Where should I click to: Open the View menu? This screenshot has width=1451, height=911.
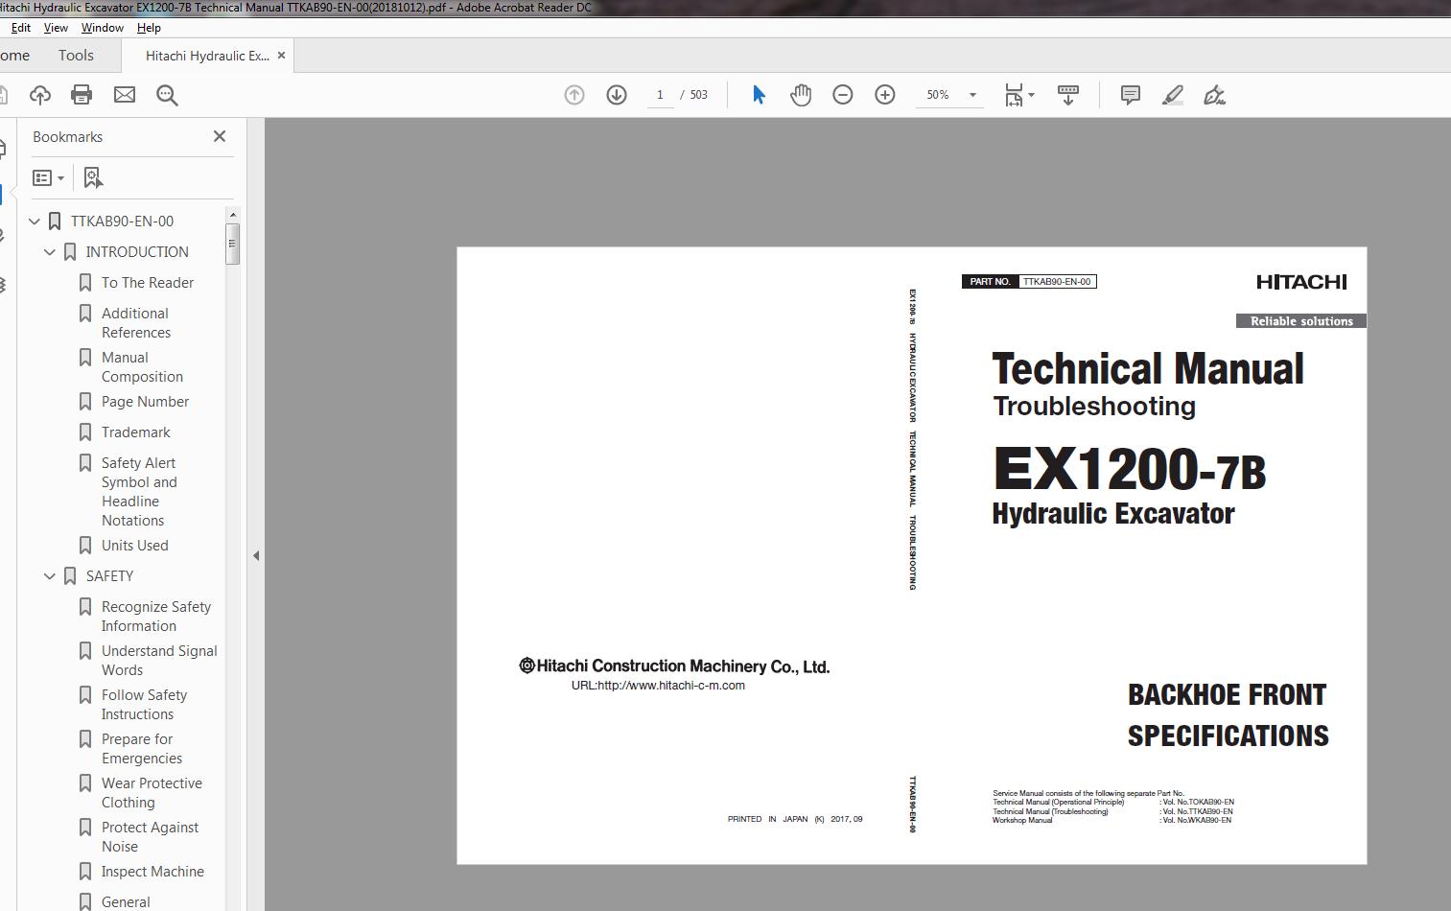click(x=57, y=28)
